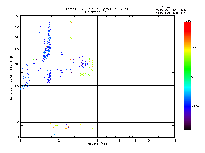Click the y-axis tick label '200'
The height and width of the screenshot is (153, 205).
coord(17,86)
